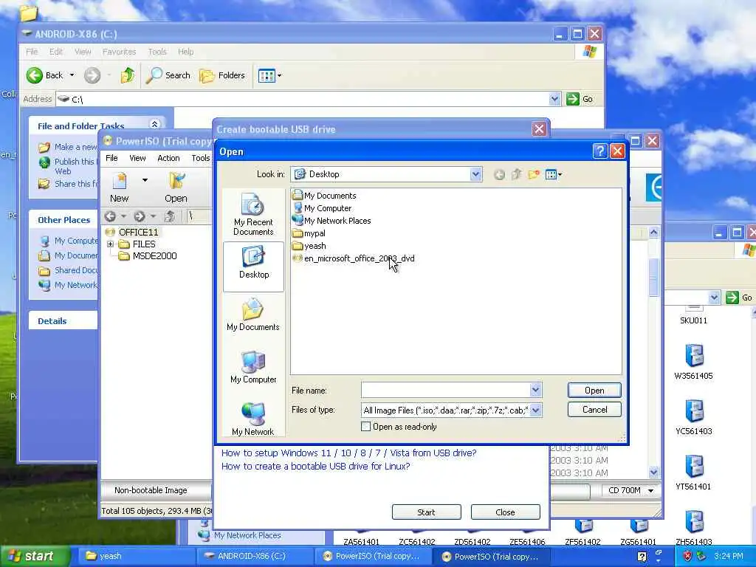Open PowerISO Action menu
The height and width of the screenshot is (567, 756).
[x=168, y=158]
